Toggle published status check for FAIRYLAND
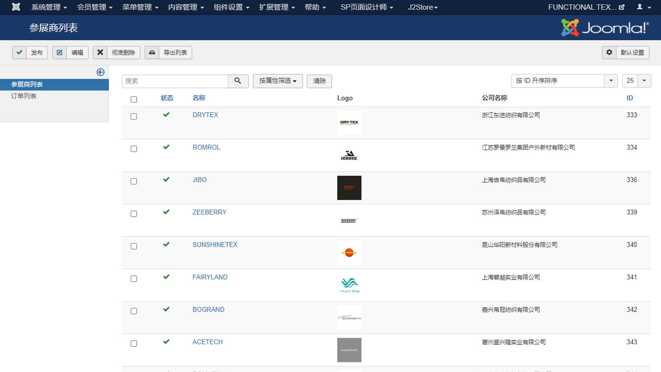 click(x=166, y=277)
